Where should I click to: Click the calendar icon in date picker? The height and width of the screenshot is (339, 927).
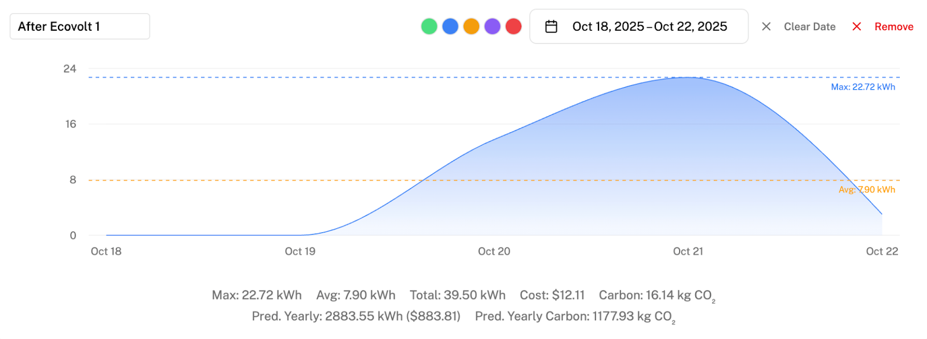tap(551, 27)
